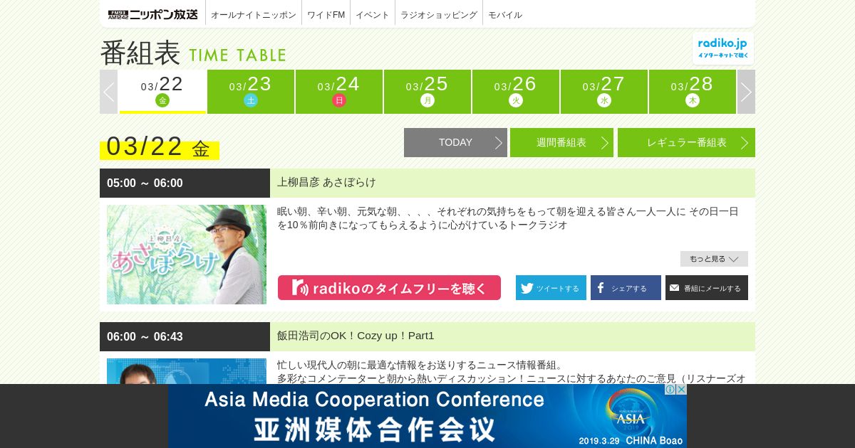Screen dimensions: 855x448
Task: Open the 週間番組表 weekly schedule
Action: [x=561, y=142]
